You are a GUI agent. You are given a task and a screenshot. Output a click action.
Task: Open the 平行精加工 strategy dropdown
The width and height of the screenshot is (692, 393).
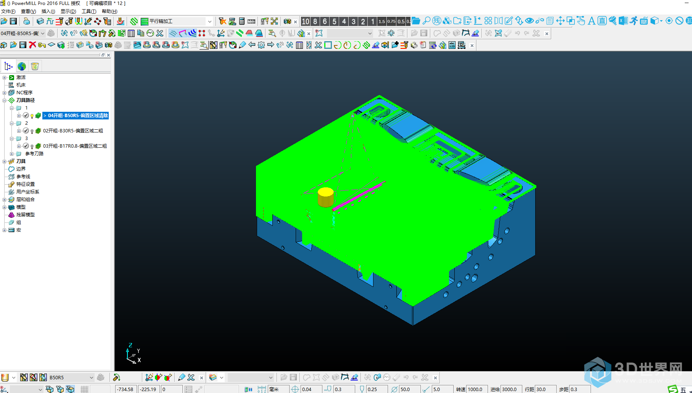pos(209,21)
